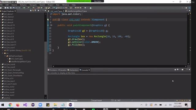Click the editor vertical scroll down arrow

click(x=188, y=64)
